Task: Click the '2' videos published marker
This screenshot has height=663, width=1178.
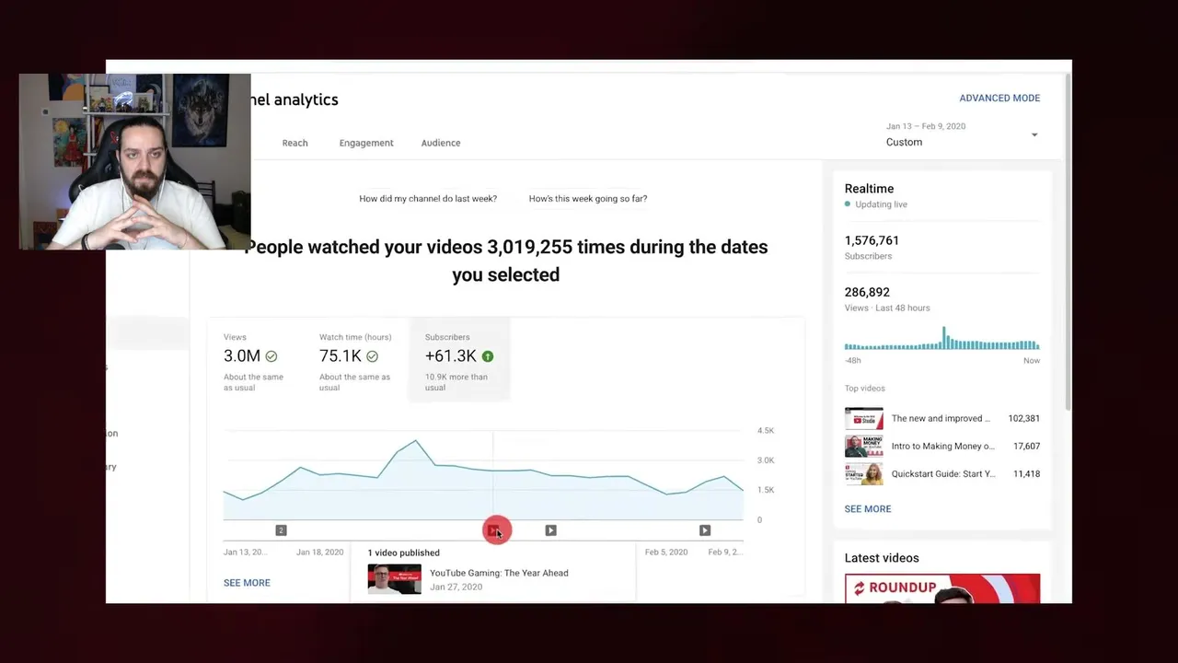Action: [281, 530]
